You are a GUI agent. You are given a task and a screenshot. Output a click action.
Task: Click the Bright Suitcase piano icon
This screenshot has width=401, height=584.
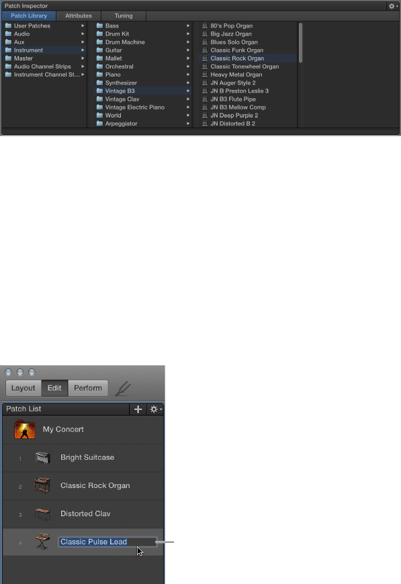coord(42,457)
